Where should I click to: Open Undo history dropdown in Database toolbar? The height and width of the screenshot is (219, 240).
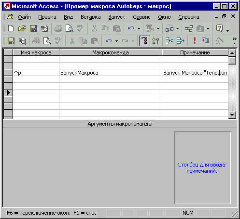[139, 29]
